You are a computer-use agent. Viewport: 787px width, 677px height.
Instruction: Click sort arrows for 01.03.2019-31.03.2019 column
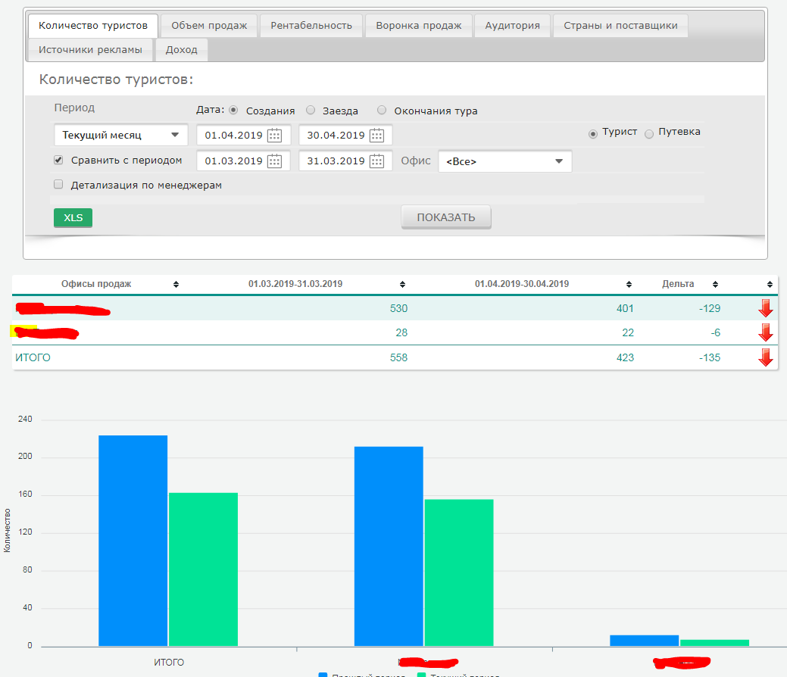402,285
